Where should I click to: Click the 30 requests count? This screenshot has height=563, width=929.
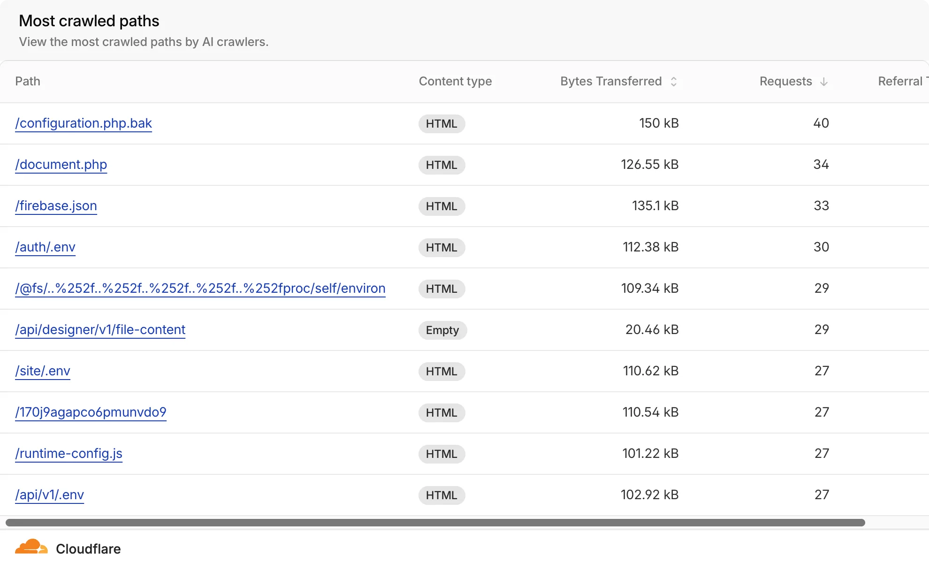(822, 247)
